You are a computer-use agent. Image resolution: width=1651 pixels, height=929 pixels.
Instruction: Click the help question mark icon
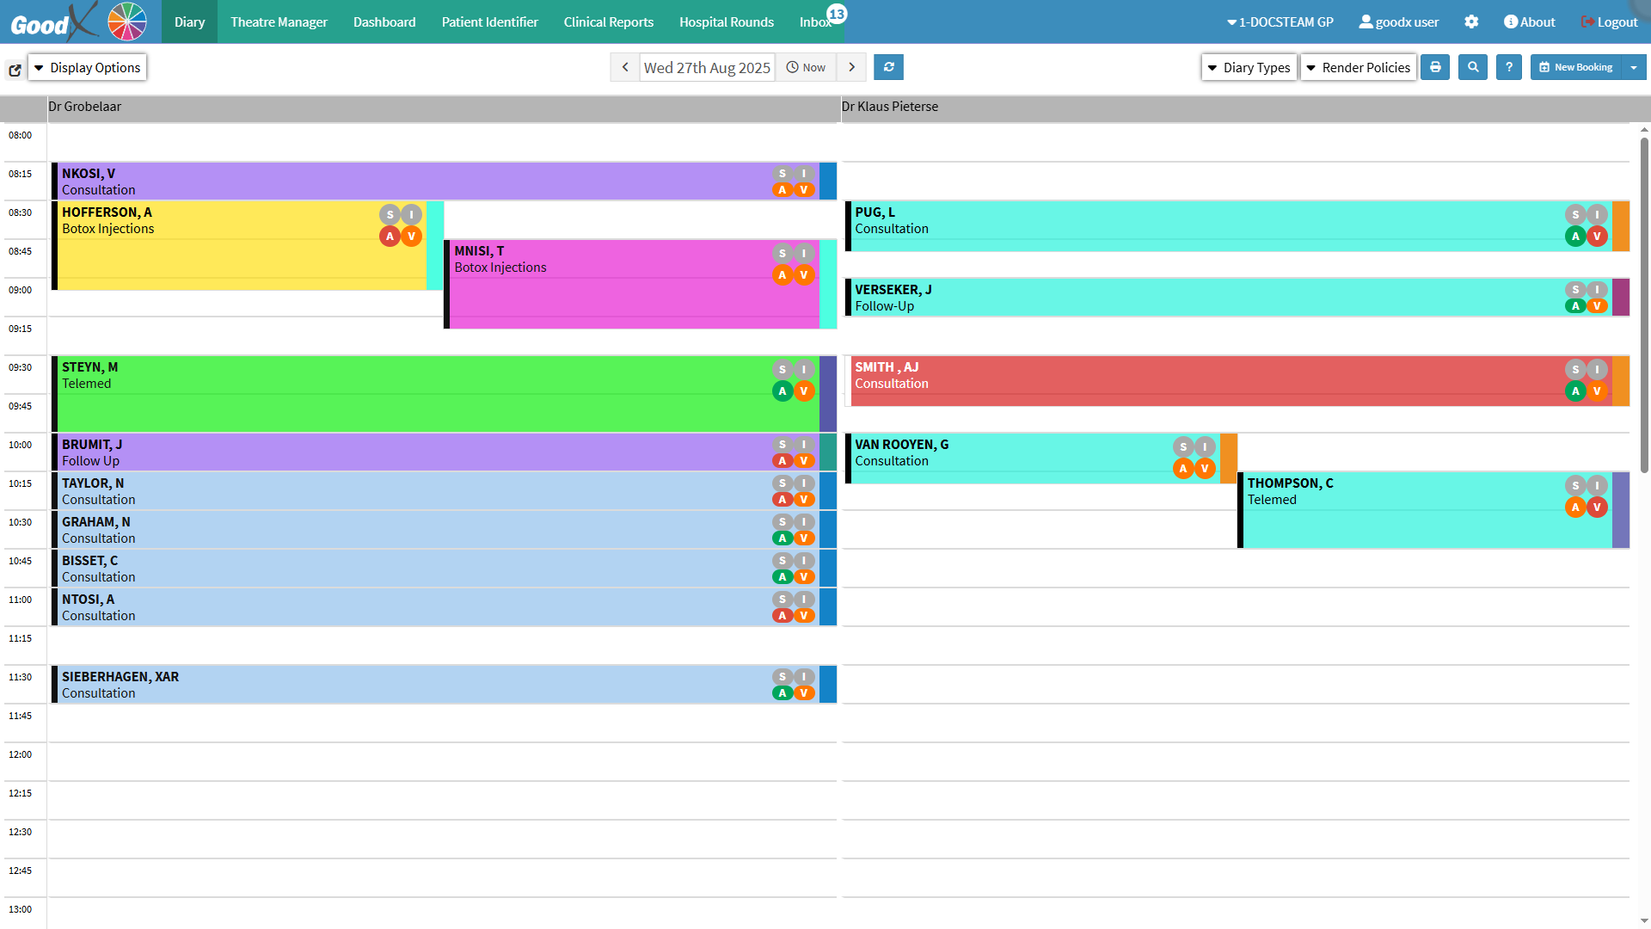1509,67
